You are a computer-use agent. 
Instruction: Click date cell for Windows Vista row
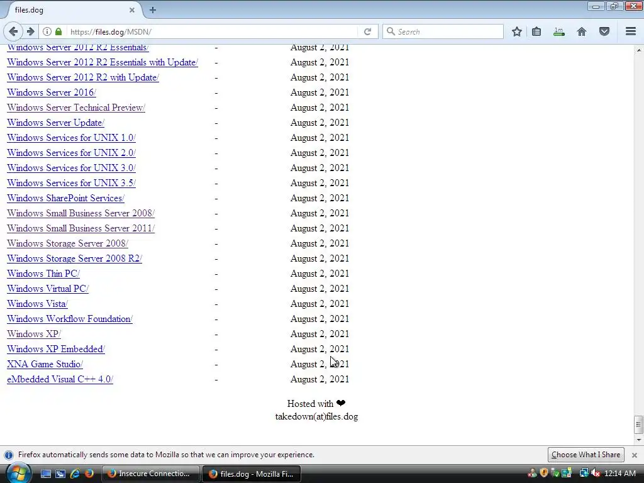click(319, 304)
